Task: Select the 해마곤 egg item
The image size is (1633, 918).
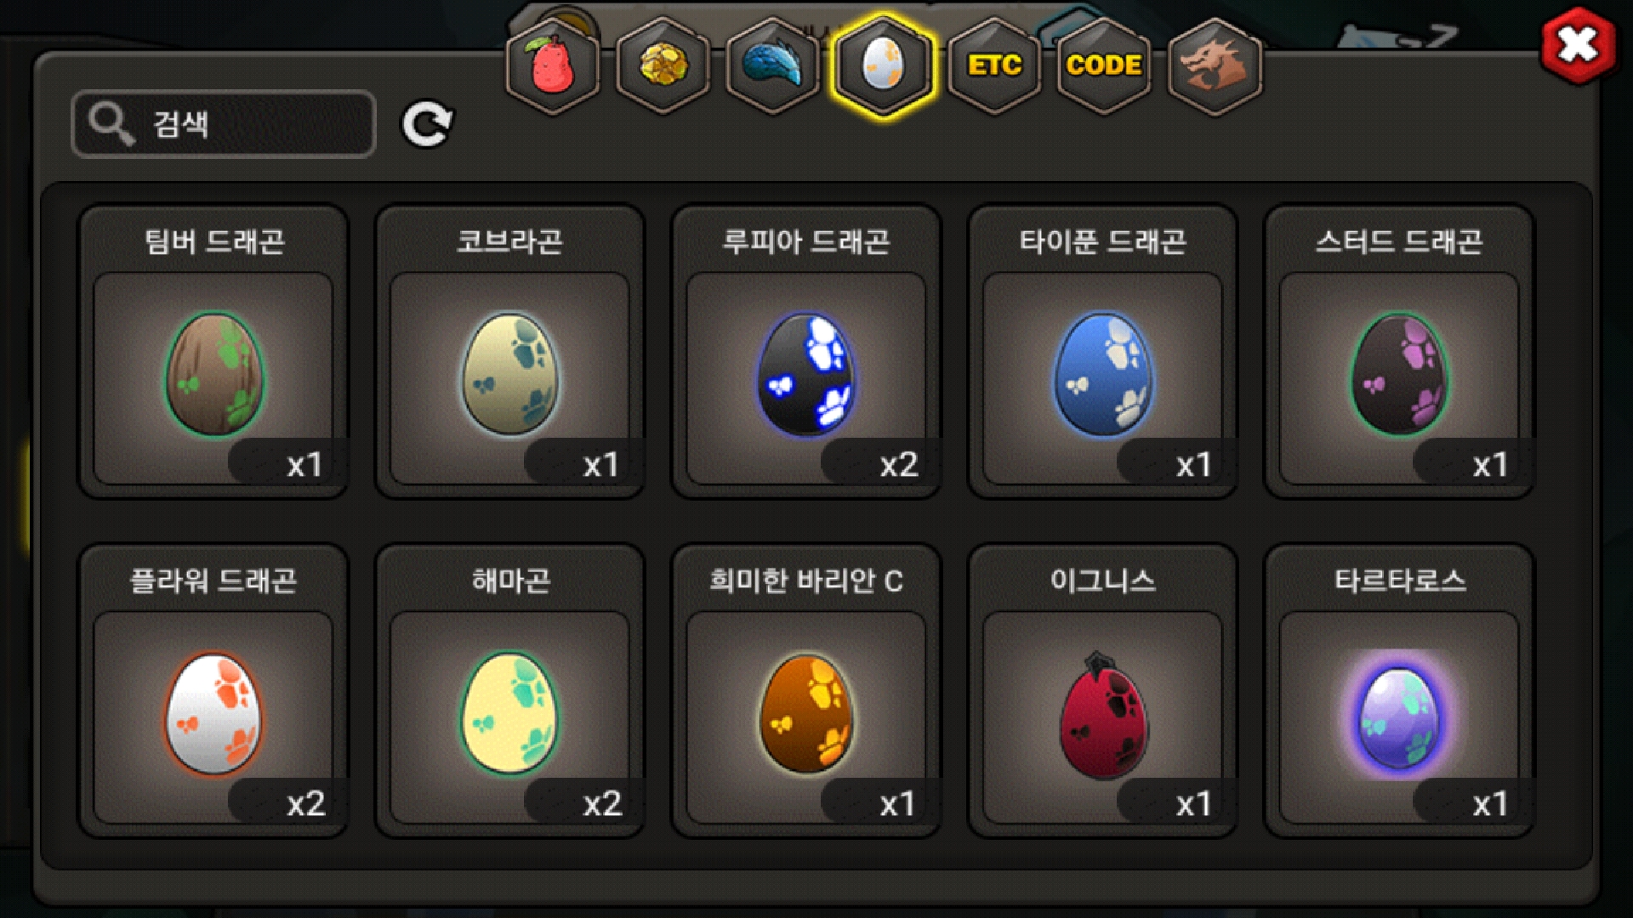Action: 509,691
